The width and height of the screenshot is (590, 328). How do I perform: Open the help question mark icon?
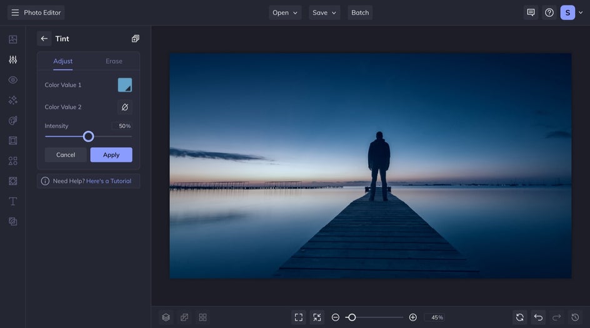[x=549, y=12]
